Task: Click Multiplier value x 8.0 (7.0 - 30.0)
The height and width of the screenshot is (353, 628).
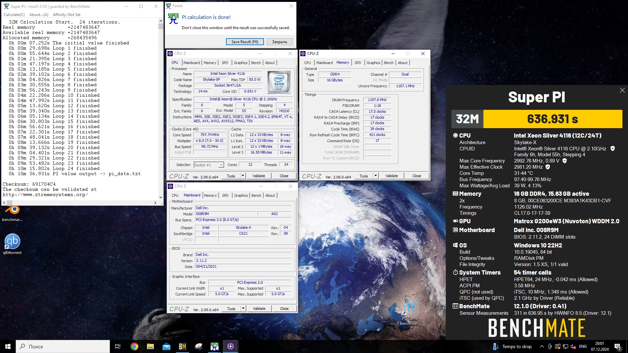Action: click(210, 141)
